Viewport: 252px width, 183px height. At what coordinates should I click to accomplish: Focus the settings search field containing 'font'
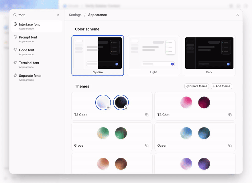(37, 15)
